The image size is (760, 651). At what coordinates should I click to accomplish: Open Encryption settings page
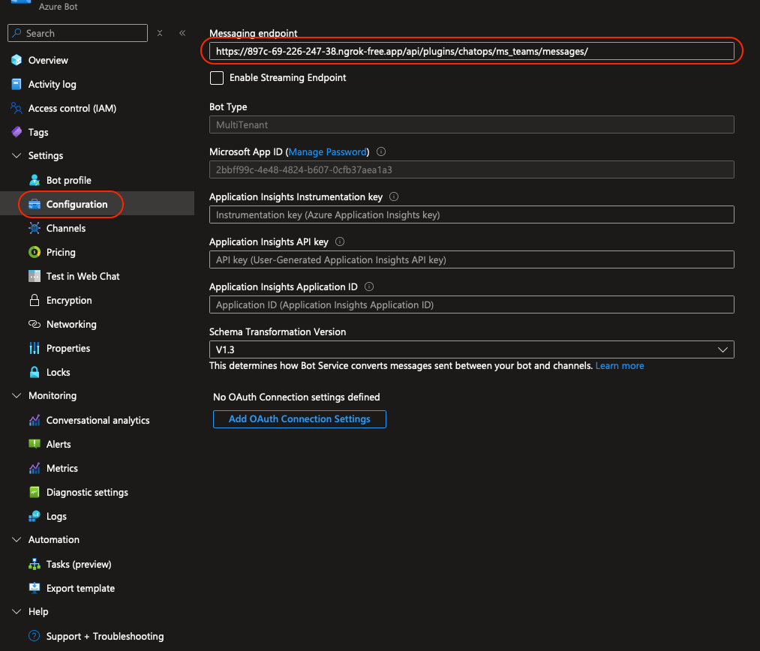(x=69, y=300)
